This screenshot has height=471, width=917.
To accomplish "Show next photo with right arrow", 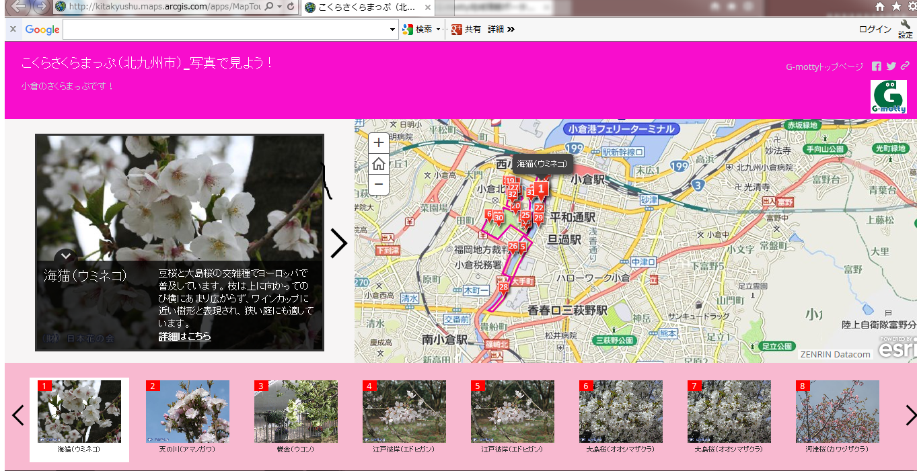I will tap(339, 243).
